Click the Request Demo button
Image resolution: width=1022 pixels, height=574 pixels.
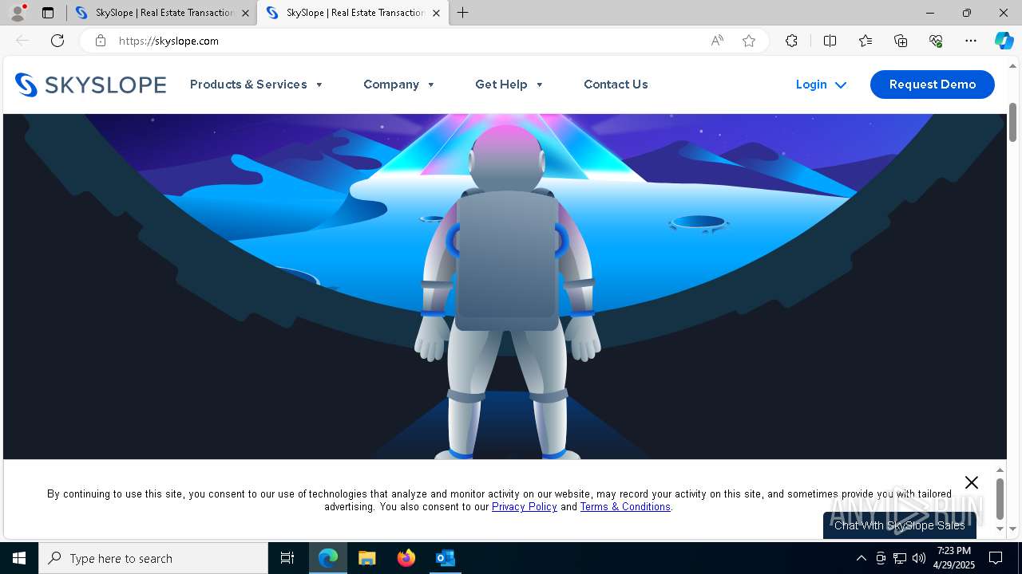[x=933, y=85]
